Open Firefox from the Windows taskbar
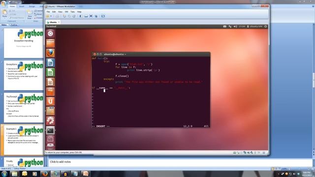This screenshot has width=315, height=177. click(45, 174)
